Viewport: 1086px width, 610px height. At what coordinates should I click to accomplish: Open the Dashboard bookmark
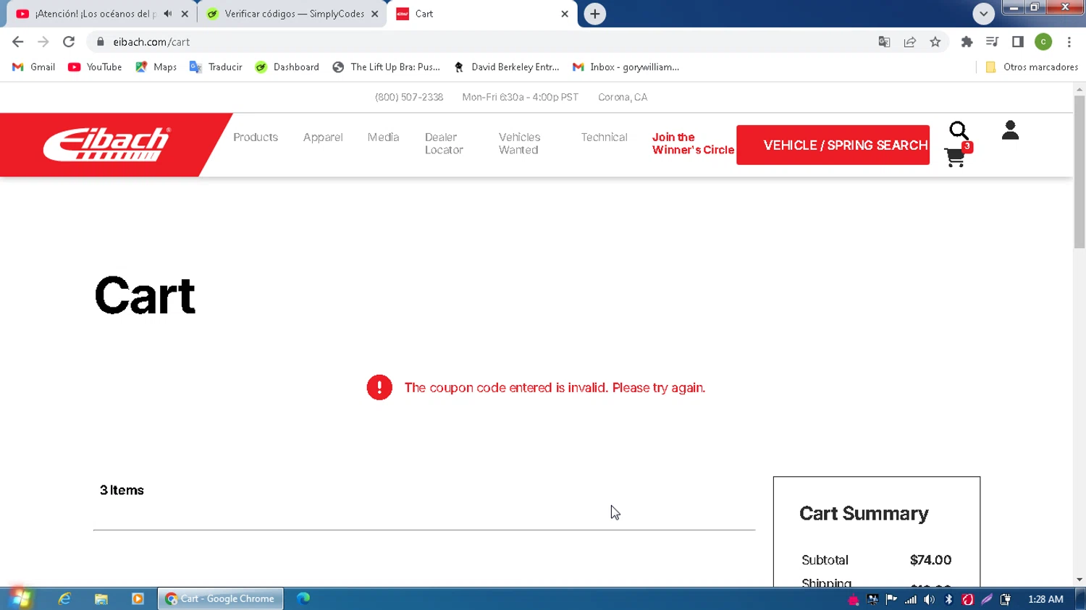287,67
